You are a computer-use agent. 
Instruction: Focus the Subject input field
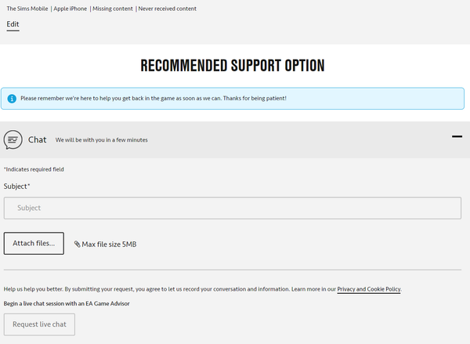(233, 208)
